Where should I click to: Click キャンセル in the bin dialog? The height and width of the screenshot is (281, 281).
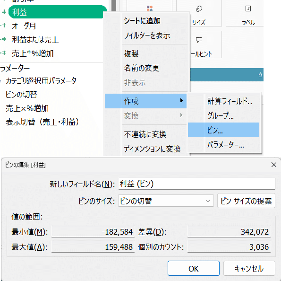pos(249,268)
